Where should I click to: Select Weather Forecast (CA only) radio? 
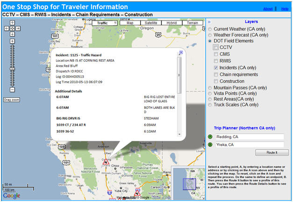click(210, 35)
